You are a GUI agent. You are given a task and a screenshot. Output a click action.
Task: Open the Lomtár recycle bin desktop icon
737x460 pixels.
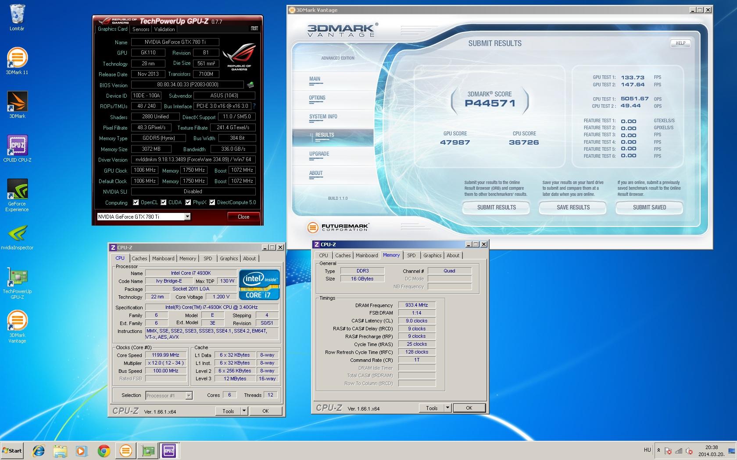(x=17, y=18)
